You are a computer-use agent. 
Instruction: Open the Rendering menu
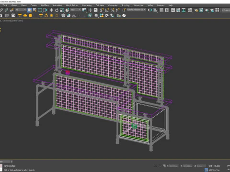pos(87,5)
